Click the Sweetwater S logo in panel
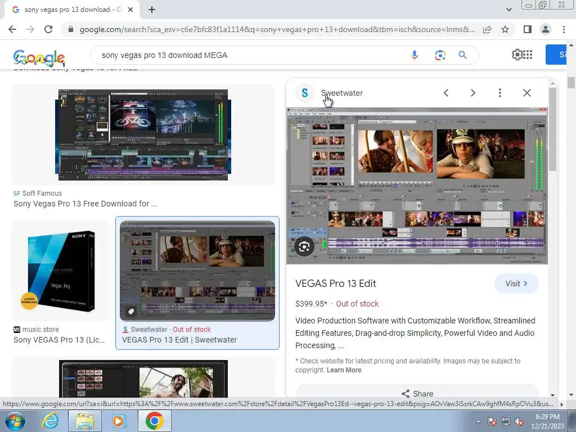This screenshot has width=576, height=432. (304, 93)
